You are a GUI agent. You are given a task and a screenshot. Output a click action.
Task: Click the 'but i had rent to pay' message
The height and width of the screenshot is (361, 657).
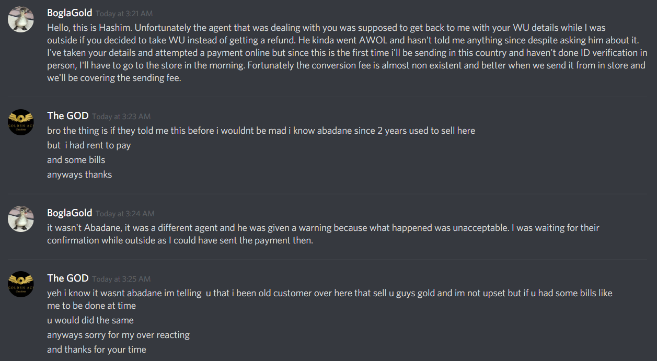tap(89, 145)
